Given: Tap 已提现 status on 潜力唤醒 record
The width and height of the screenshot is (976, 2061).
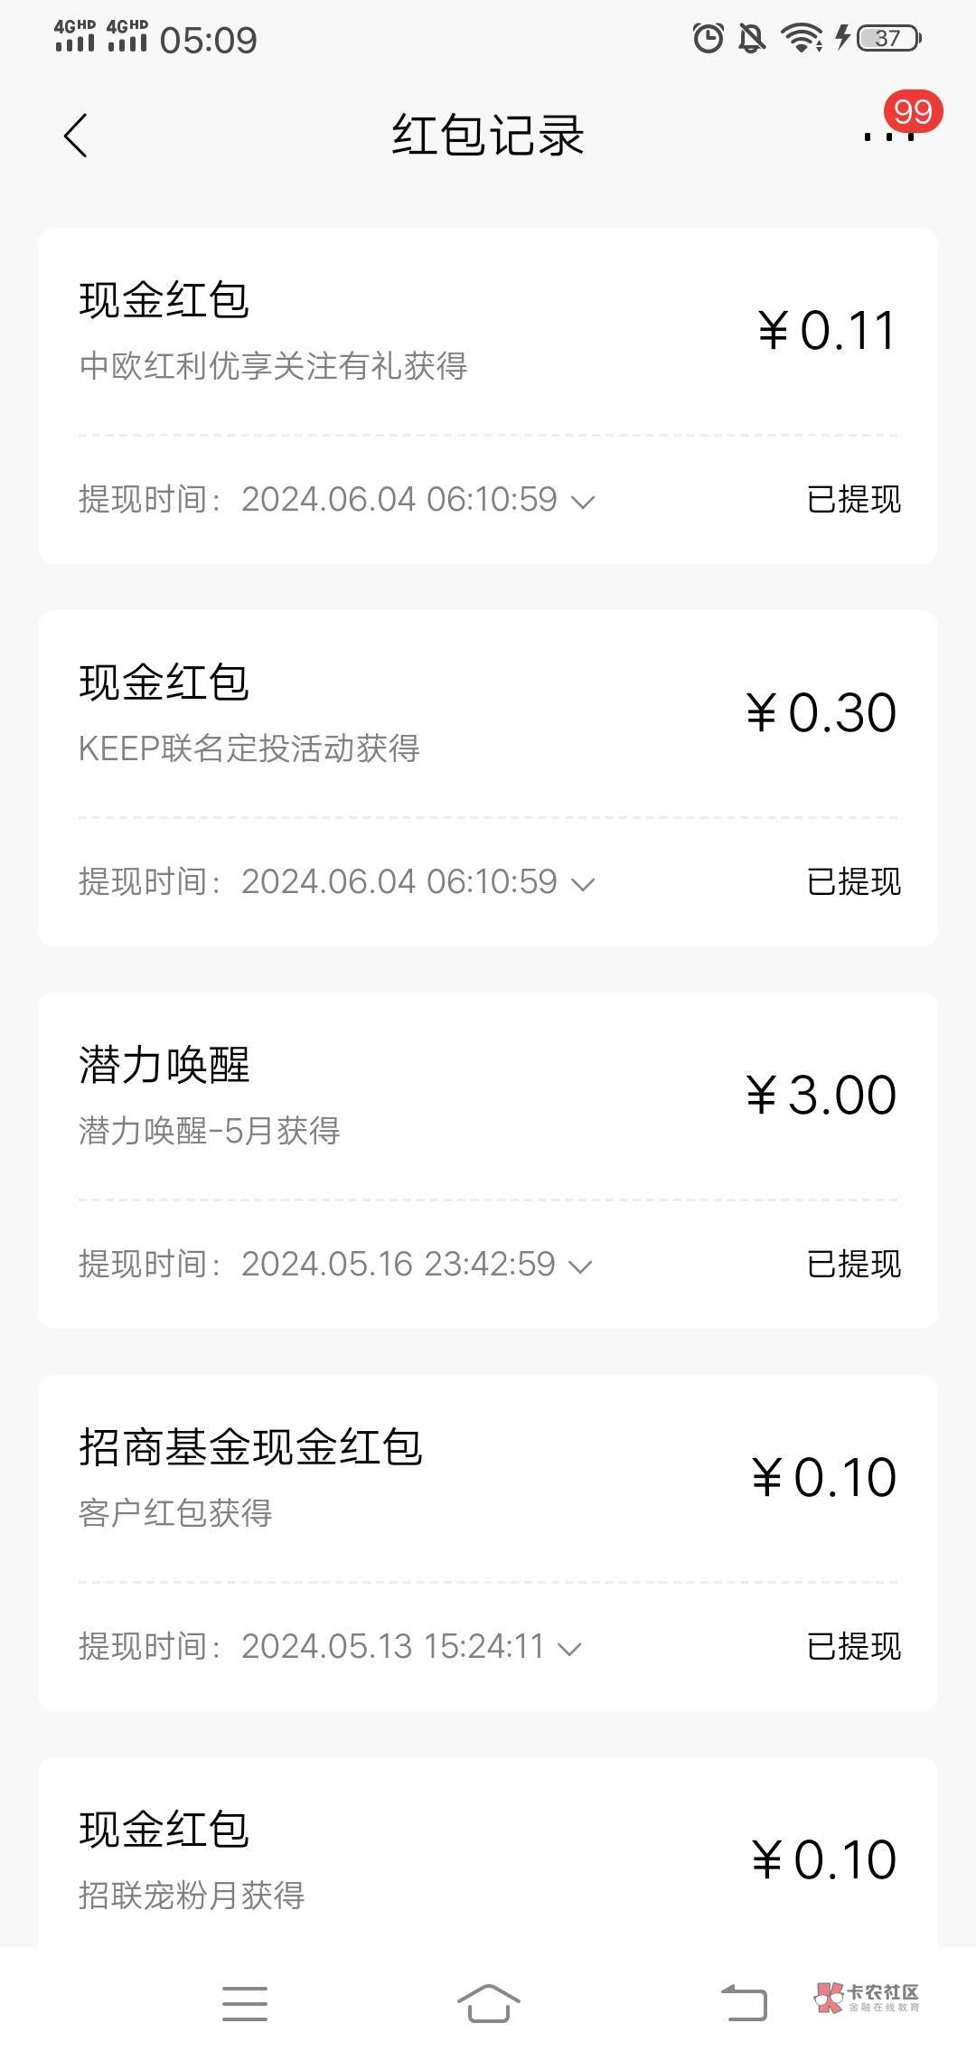Looking at the screenshot, I should tap(853, 1265).
